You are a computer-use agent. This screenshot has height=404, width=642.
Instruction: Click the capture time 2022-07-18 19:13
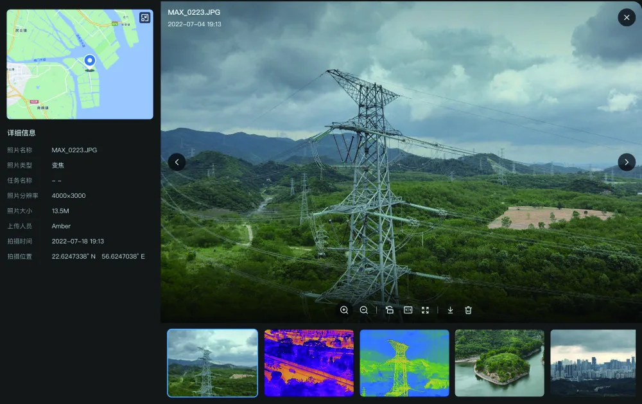tap(78, 242)
